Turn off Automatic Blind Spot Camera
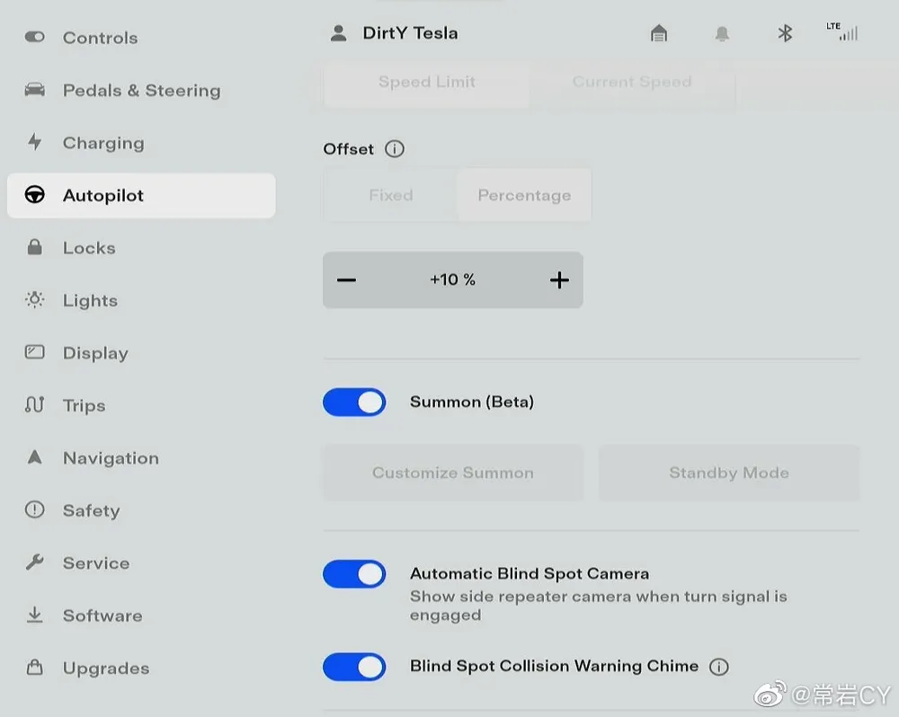This screenshot has width=899, height=717. point(354,574)
